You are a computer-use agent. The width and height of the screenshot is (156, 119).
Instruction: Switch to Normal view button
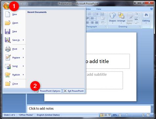coord(102,115)
